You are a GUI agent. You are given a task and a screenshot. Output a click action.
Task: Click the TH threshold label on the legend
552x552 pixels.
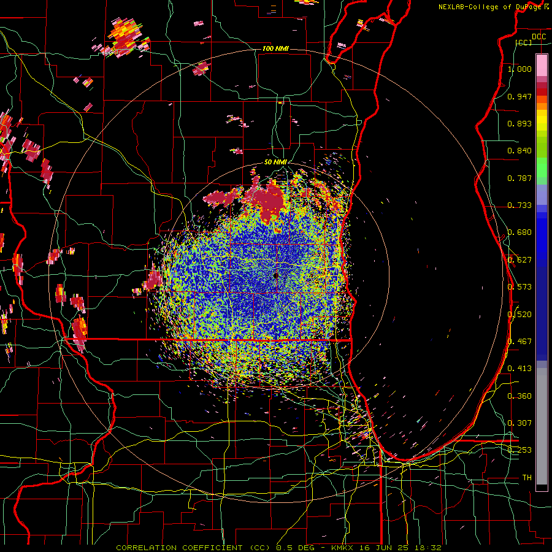527,478
